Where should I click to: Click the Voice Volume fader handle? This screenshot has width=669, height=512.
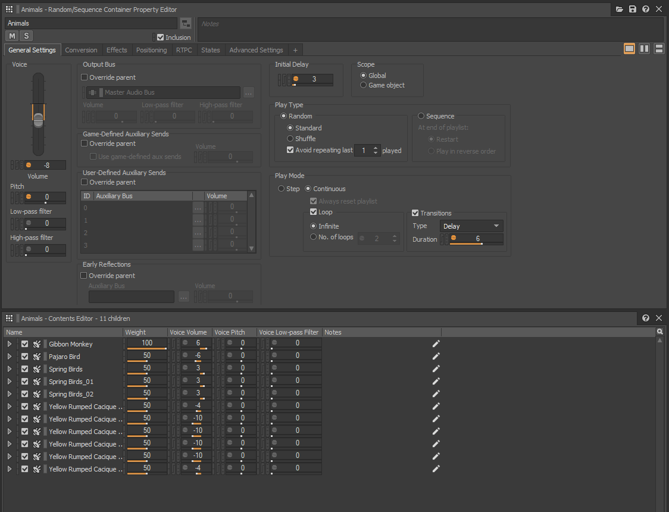point(38,120)
